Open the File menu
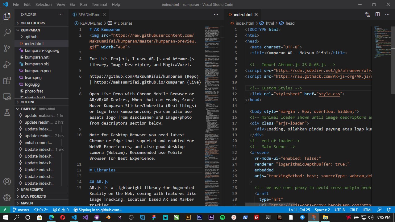This screenshot has height=222, width=395. [16, 4]
